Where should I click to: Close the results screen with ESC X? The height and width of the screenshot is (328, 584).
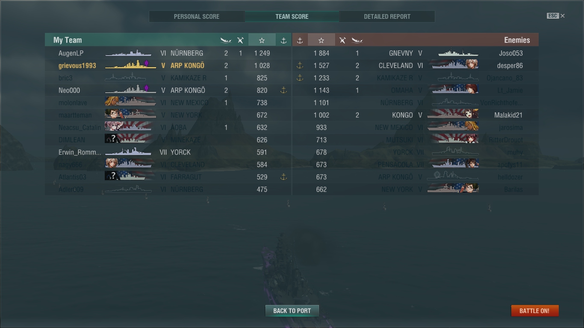pyautogui.click(x=556, y=16)
